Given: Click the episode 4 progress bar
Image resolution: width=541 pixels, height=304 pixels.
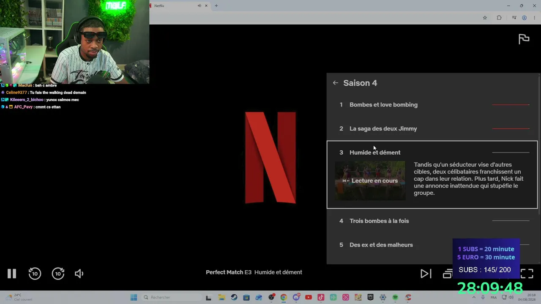Looking at the screenshot, I should click(x=511, y=221).
